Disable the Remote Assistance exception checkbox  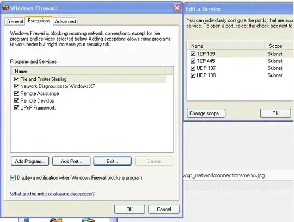pos(16,93)
